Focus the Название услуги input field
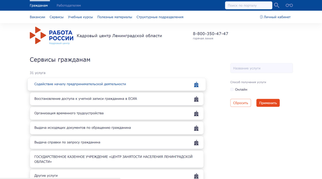This screenshot has width=322, height=179. 261,68
